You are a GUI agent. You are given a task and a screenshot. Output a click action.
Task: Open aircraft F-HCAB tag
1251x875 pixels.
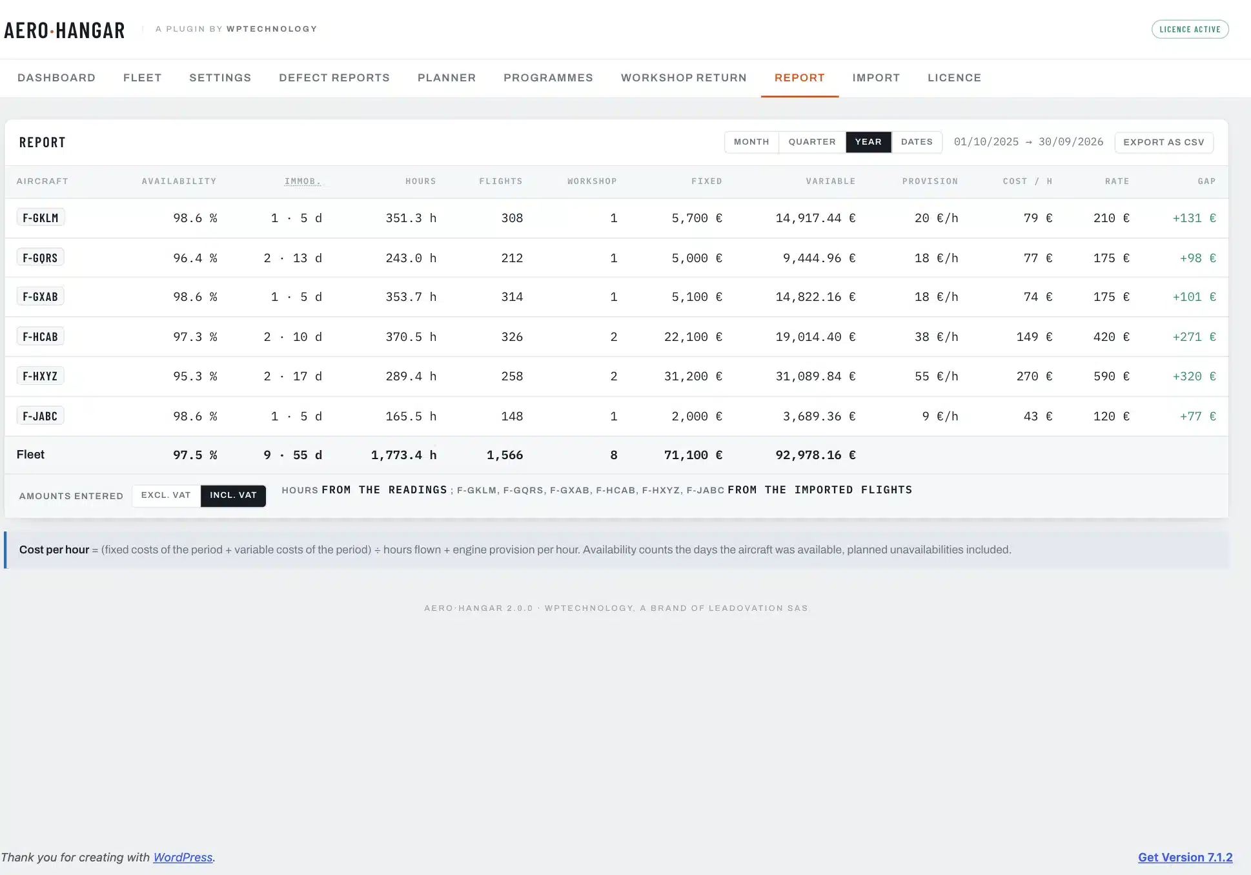[40, 336]
